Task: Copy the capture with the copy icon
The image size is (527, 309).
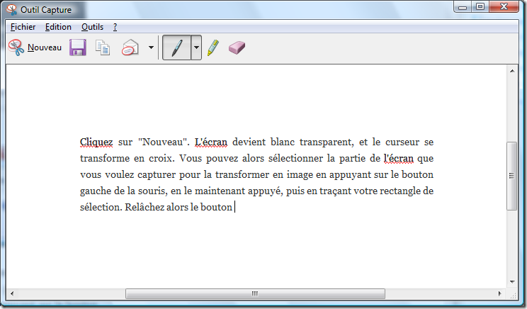Action: tap(103, 47)
